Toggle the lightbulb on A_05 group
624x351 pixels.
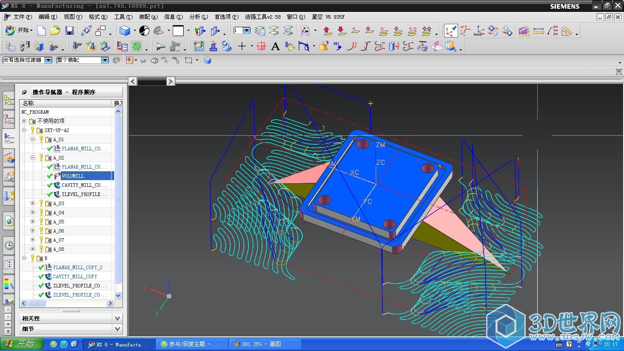point(41,222)
